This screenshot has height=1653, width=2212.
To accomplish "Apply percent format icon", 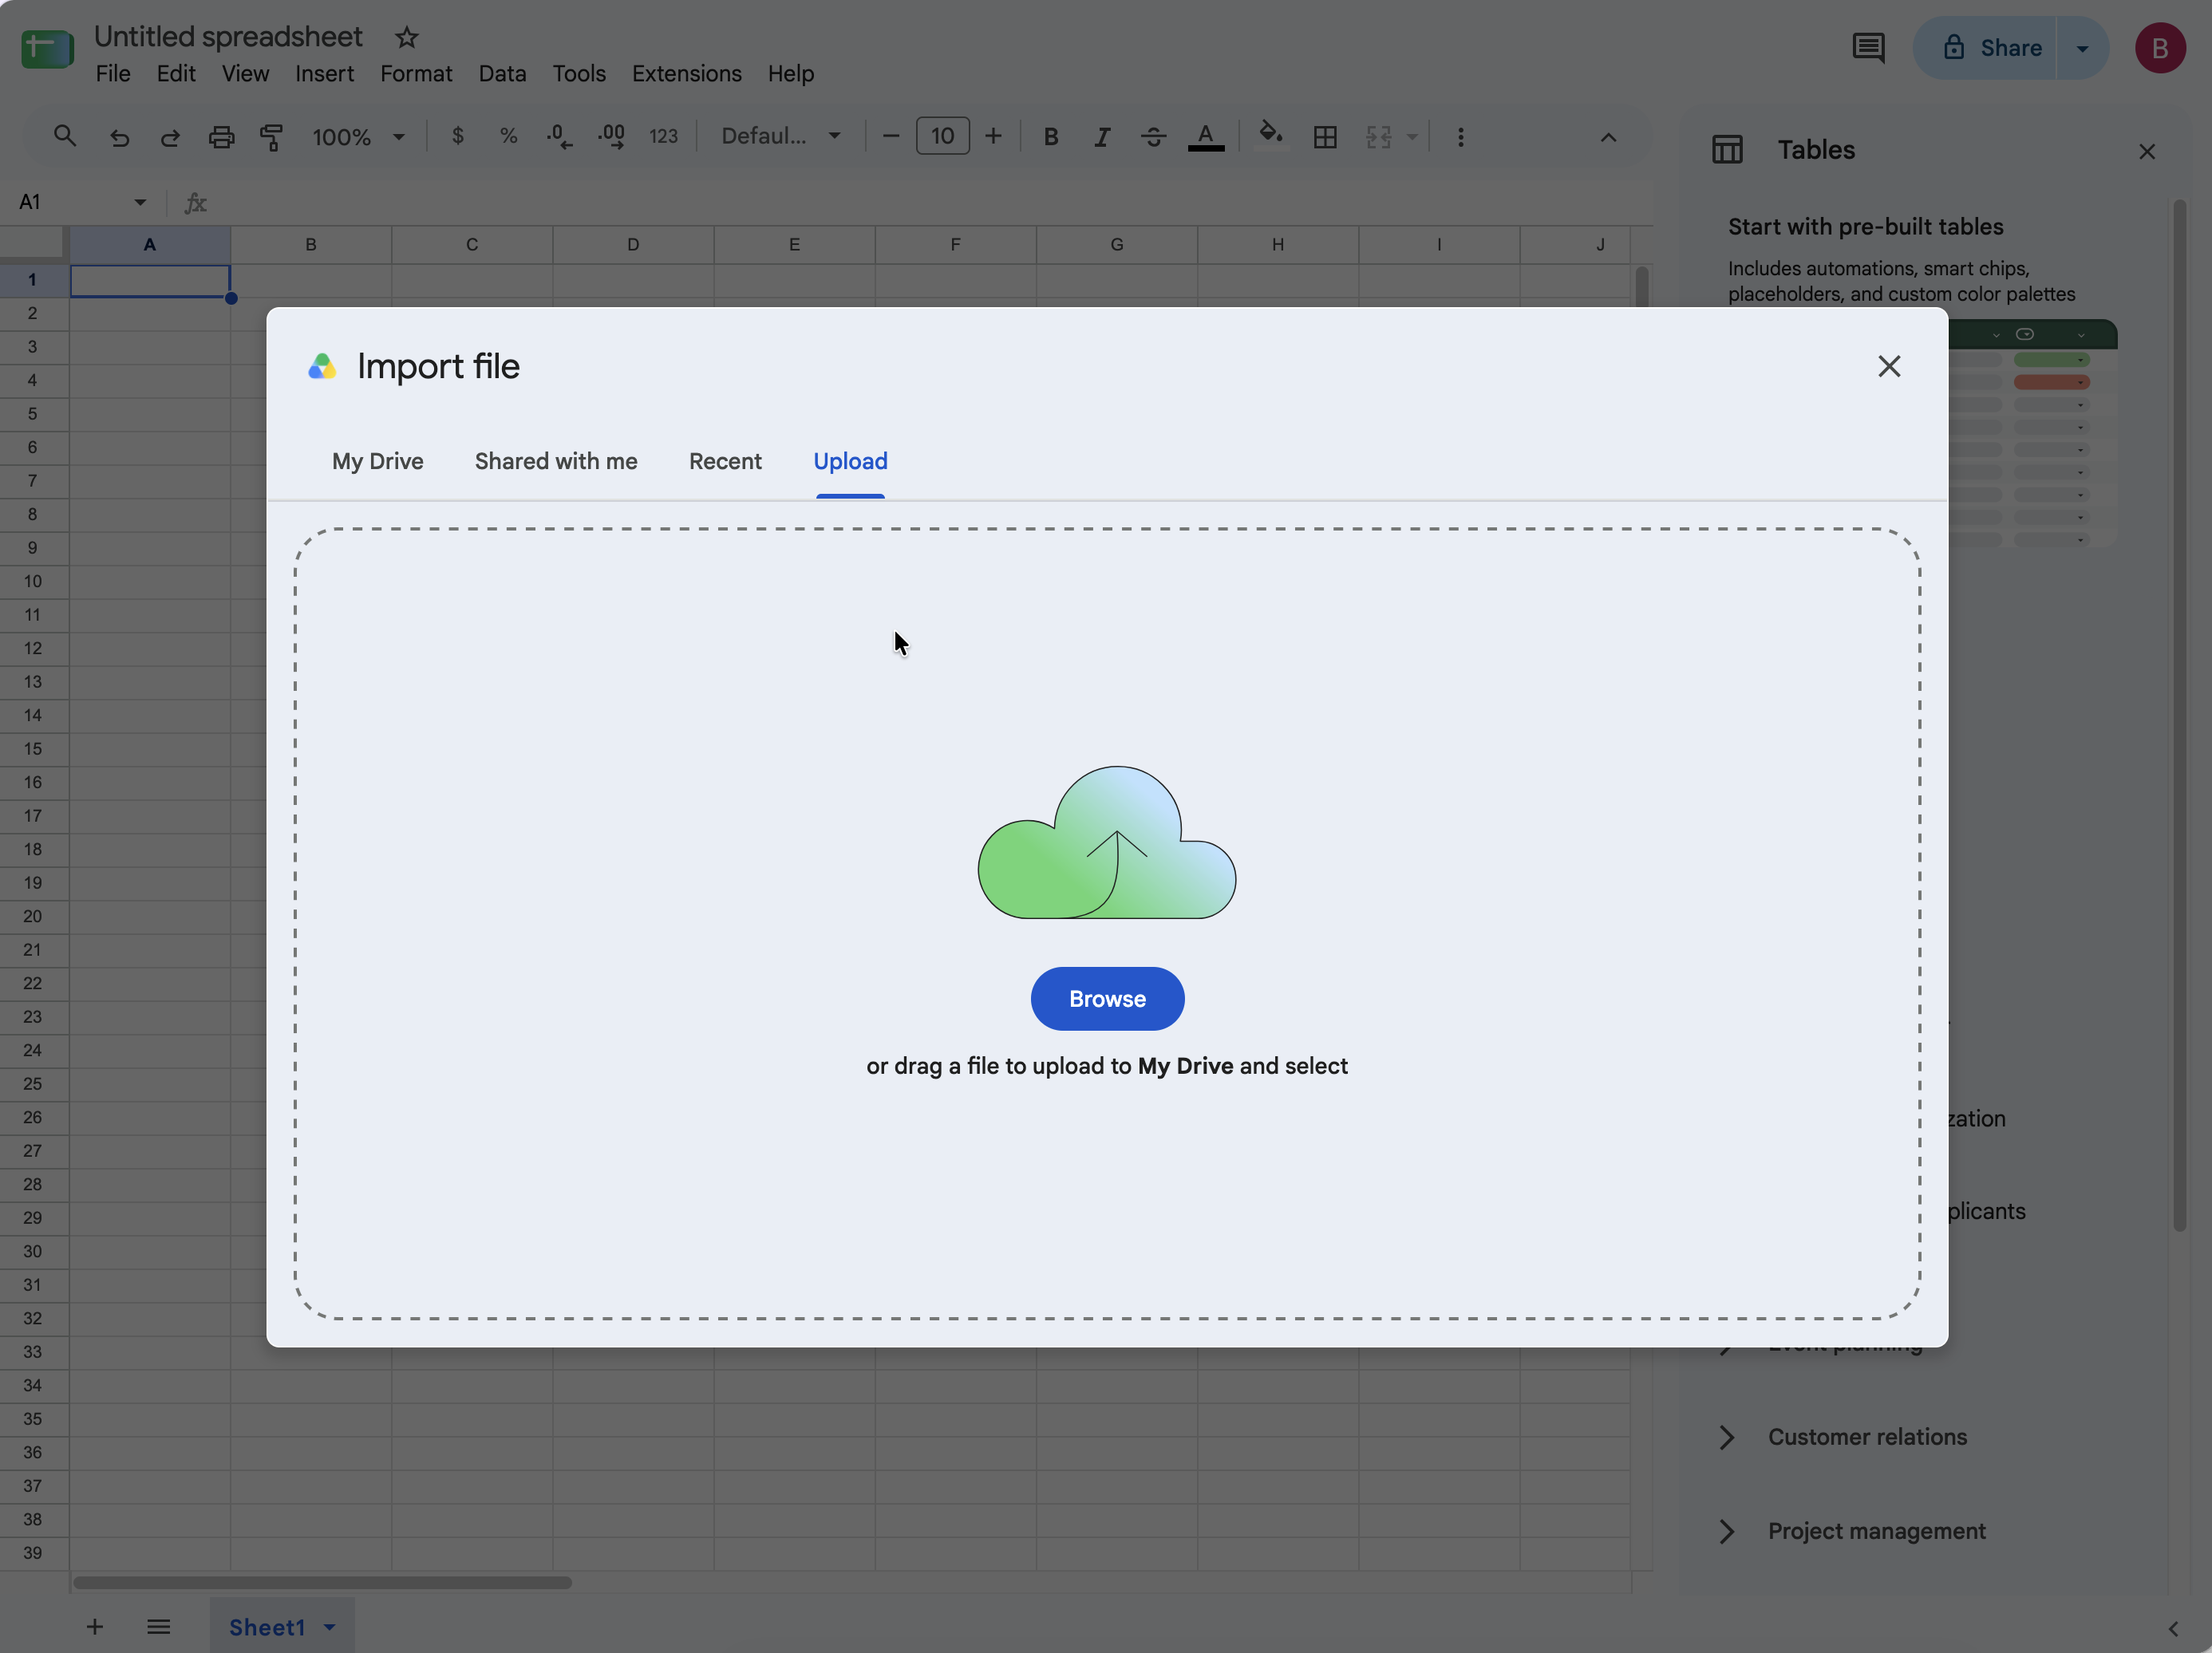I will tap(509, 136).
